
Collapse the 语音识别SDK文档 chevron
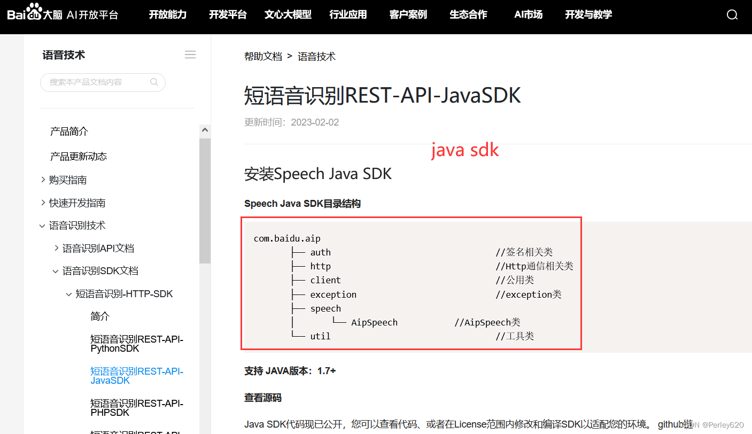pos(56,272)
